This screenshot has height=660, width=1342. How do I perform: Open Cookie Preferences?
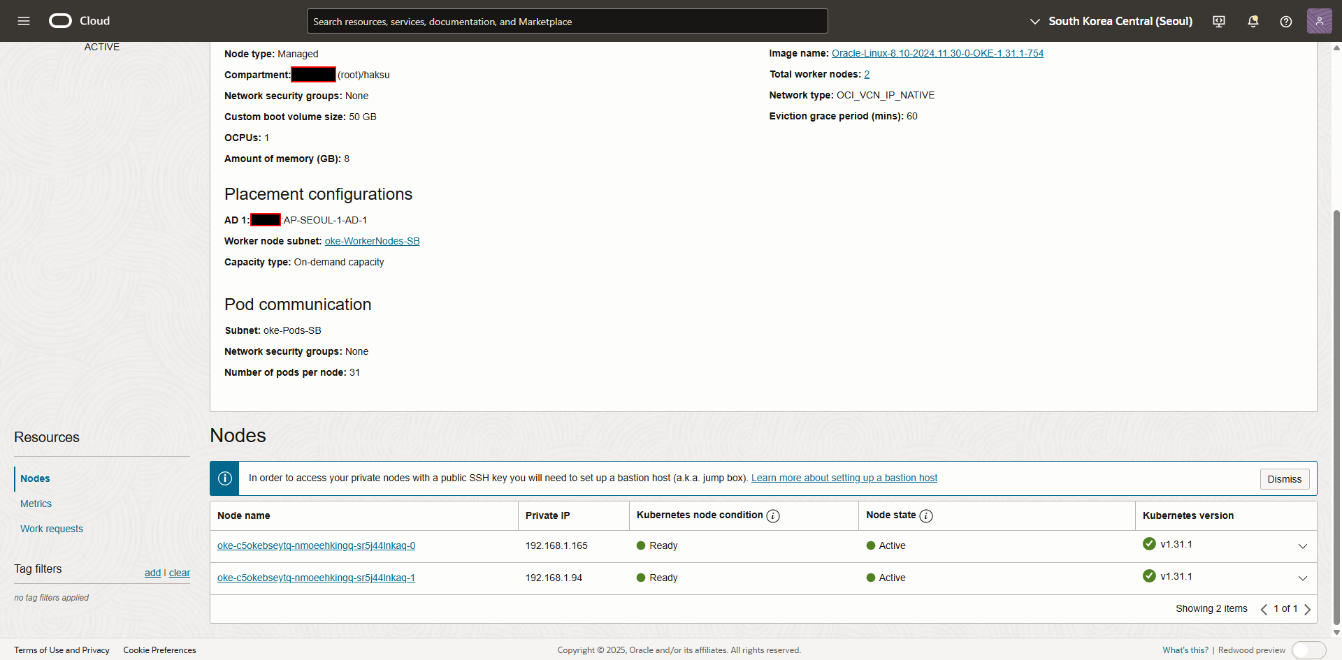[x=160, y=650]
